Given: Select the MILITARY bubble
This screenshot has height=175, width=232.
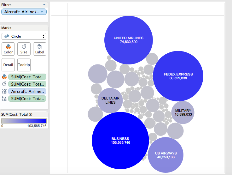Looking at the screenshot, I should coord(183,112).
